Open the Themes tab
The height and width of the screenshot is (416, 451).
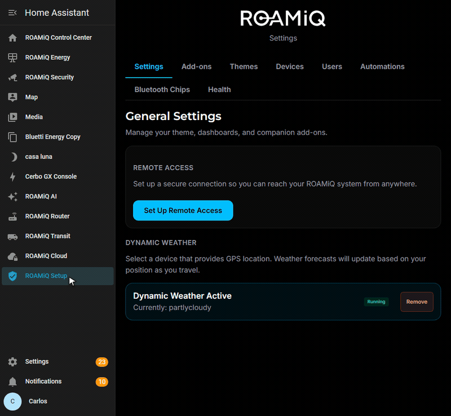tap(244, 67)
